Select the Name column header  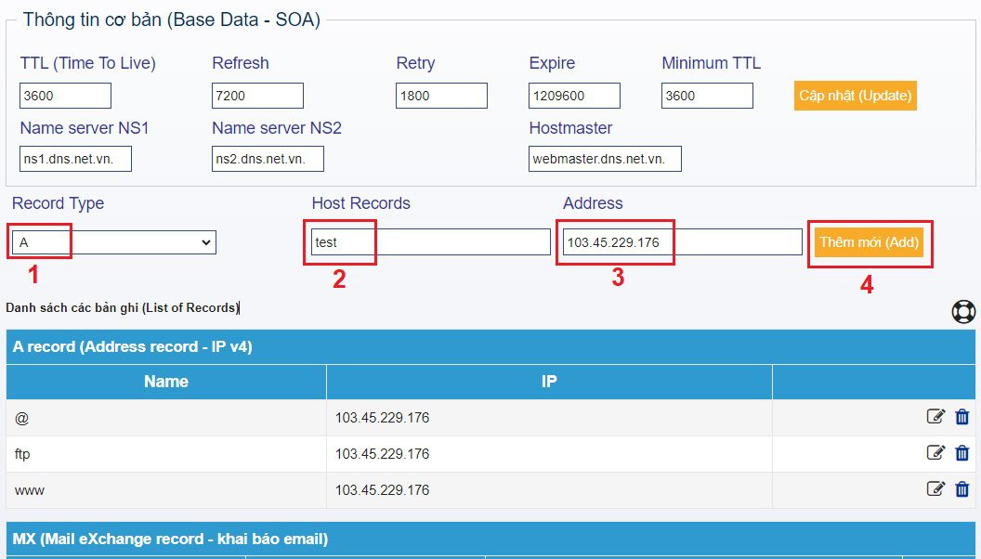166,382
